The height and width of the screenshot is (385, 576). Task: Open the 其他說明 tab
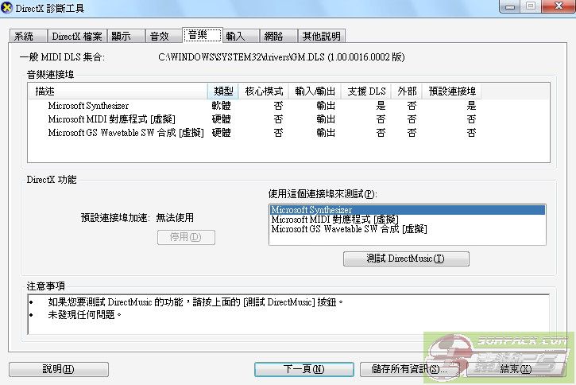click(x=321, y=36)
